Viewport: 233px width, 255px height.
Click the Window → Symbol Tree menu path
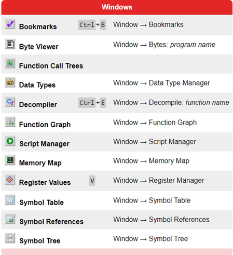150,238
